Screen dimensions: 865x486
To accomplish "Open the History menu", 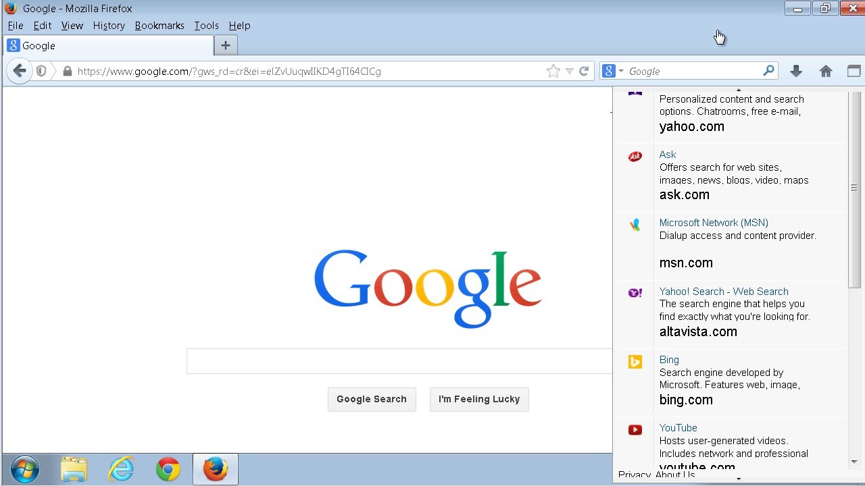I will pos(109,26).
